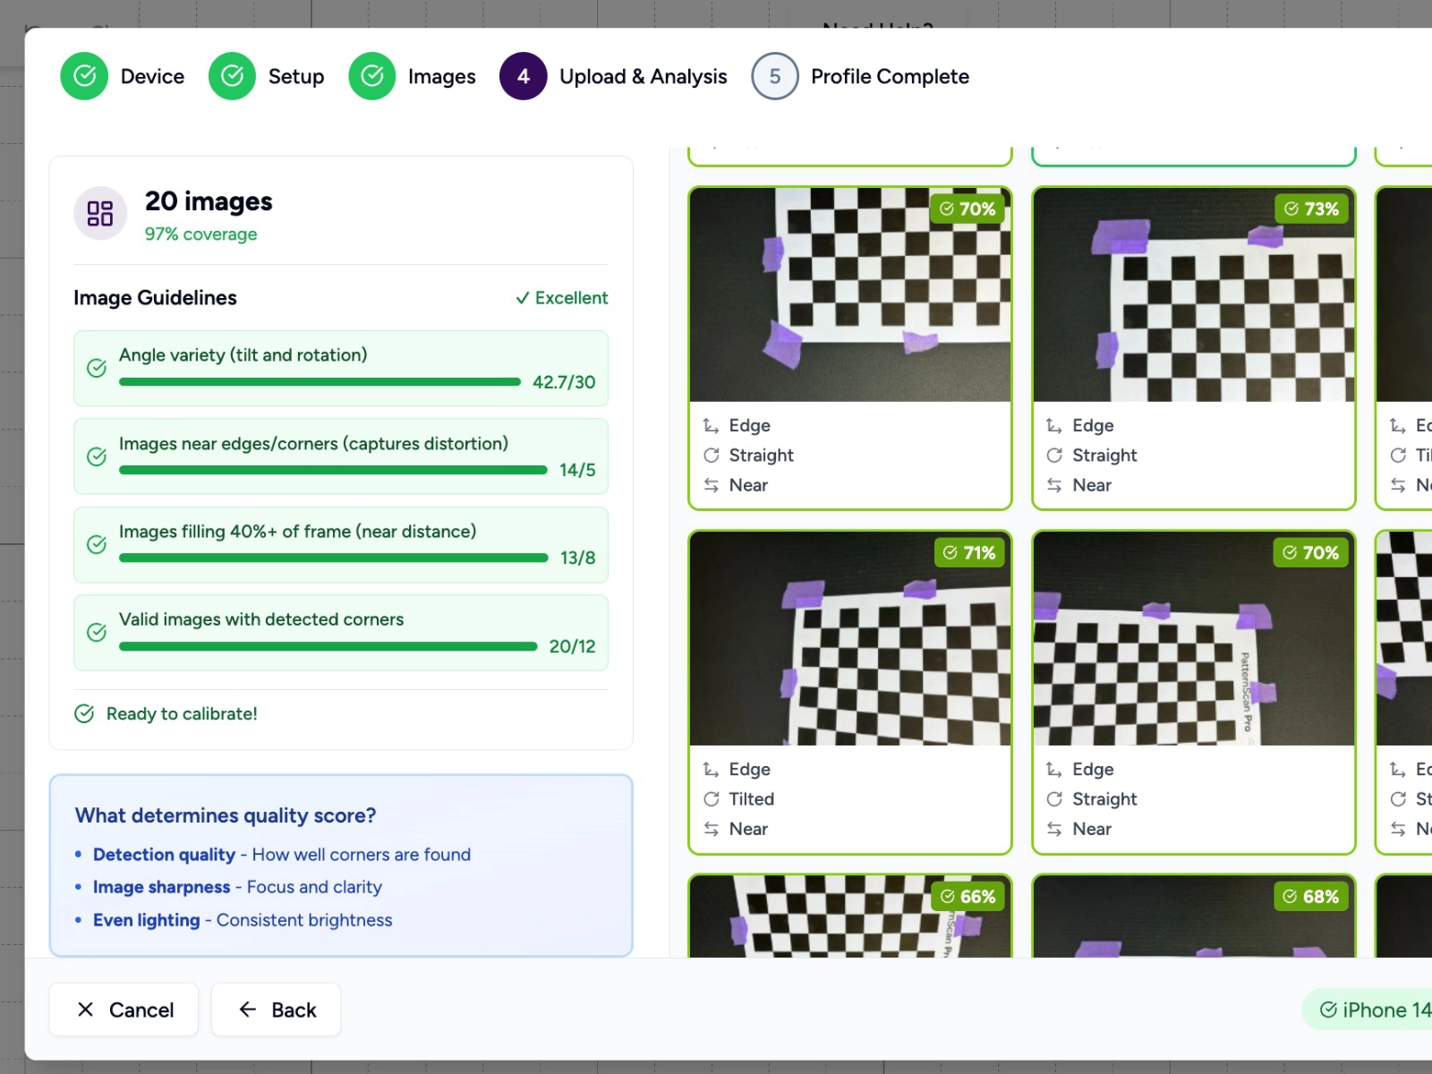Open the Images step label

click(x=442, y=77)
